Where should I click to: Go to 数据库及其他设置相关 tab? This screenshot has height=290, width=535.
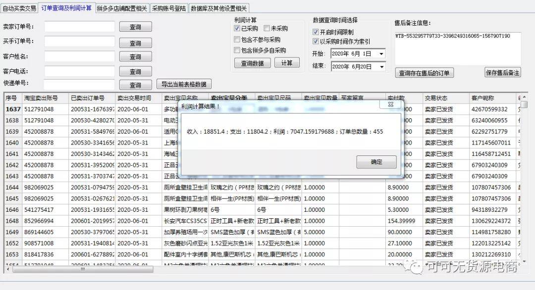[x=218, y=8]
